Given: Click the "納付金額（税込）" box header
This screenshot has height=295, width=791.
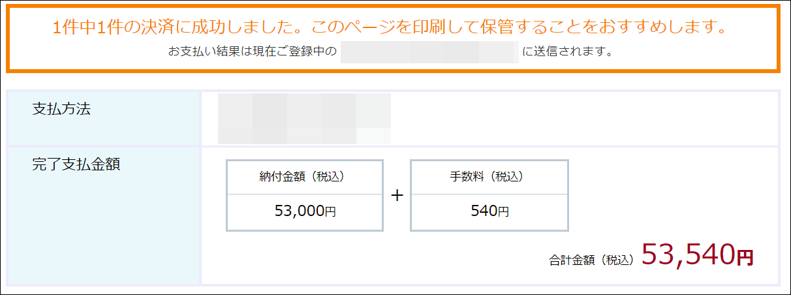Looking at the screenshot, I should pyautogui.click(x=304, y=177).
